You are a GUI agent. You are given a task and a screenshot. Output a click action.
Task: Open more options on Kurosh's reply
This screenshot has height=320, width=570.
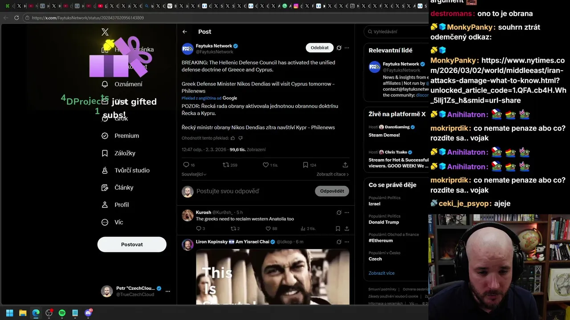[347, 212]
